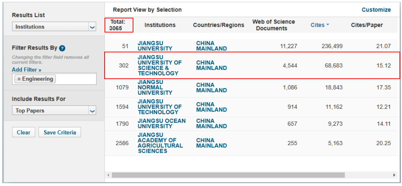Open the JIANGSU OCEAN UNIVERSITY link

(162, 124)
